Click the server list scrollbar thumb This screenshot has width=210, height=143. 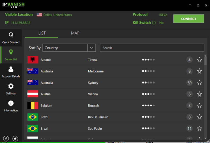(x=205, y=61)
